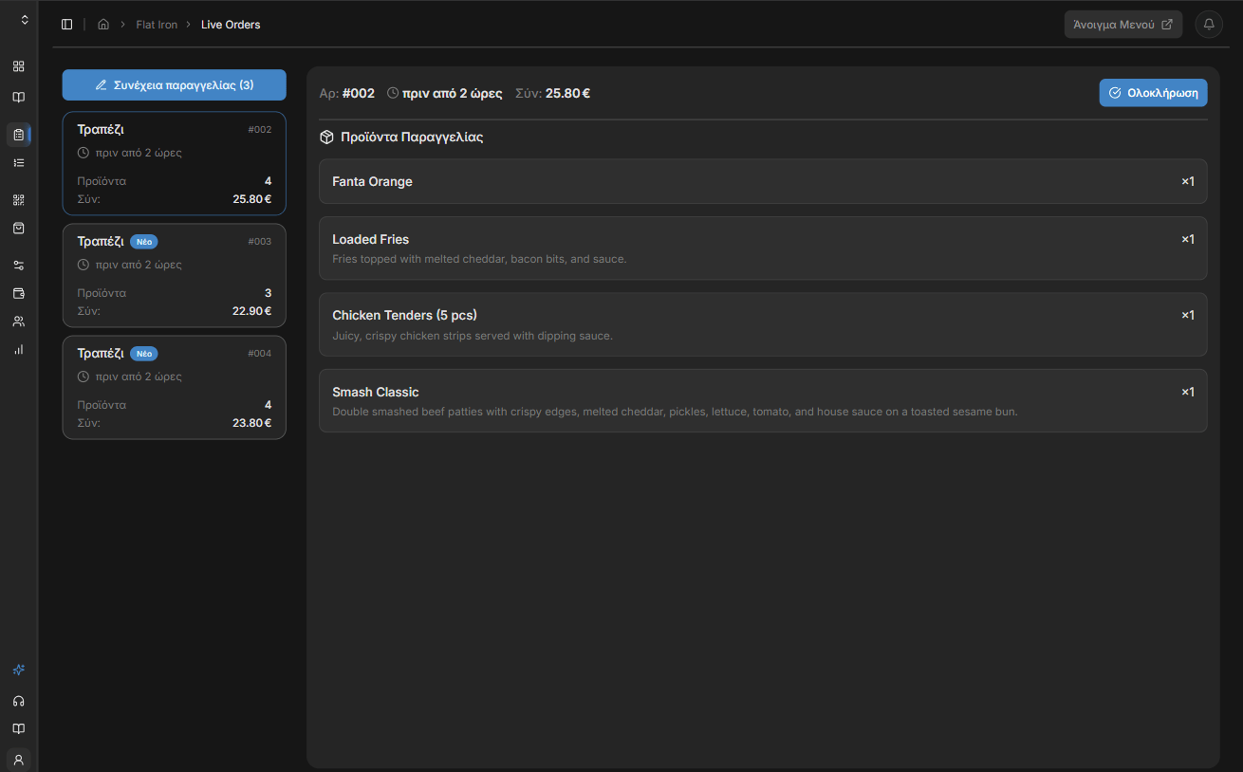Screen dimensions: 1243x772
Task: Open the upper menu book icon in sidebar
Action: 18,97
